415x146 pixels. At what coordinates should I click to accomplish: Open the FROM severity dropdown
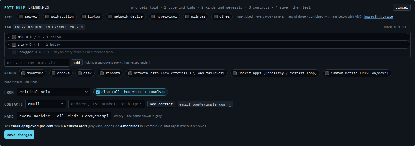[54, 92]
